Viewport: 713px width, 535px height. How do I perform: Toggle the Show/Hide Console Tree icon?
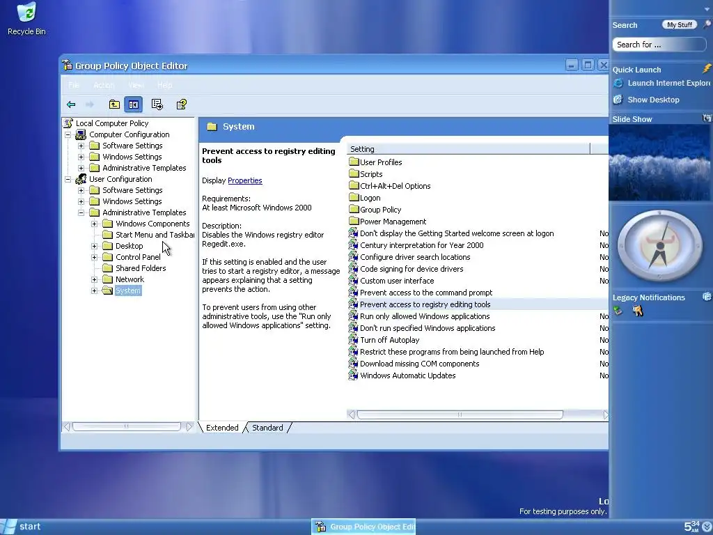click(x=133, y=104)
